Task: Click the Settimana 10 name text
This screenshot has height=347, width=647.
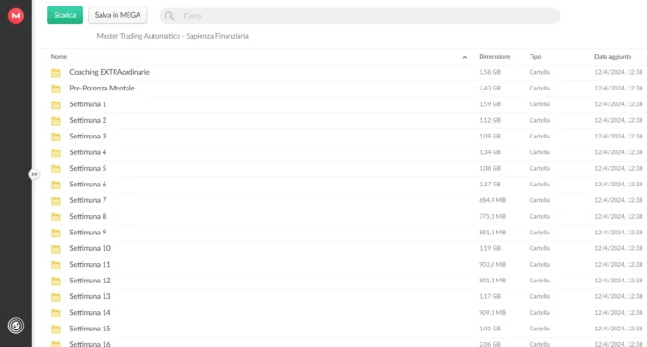Action: (90, 248)
